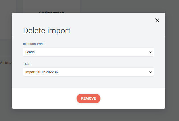The height and width of the screenshot is (121, 179).
Task: Click the 'Delete import' dialog heading
Action: point(47,31)
